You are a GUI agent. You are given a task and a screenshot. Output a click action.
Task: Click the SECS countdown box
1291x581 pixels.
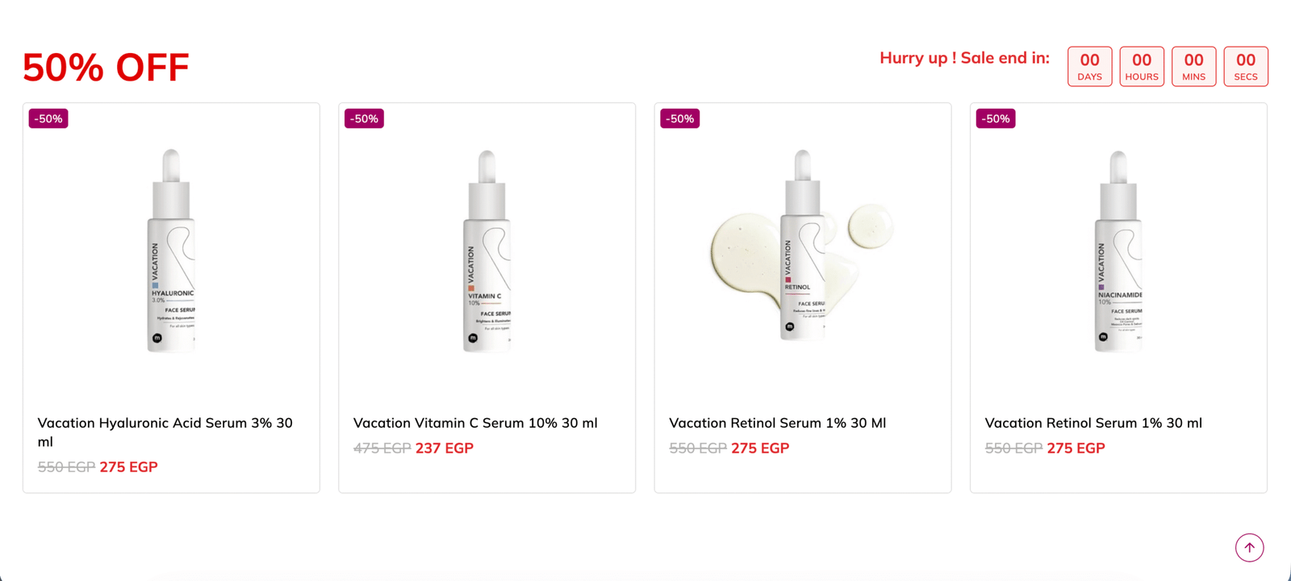(x=1246, y=66)
